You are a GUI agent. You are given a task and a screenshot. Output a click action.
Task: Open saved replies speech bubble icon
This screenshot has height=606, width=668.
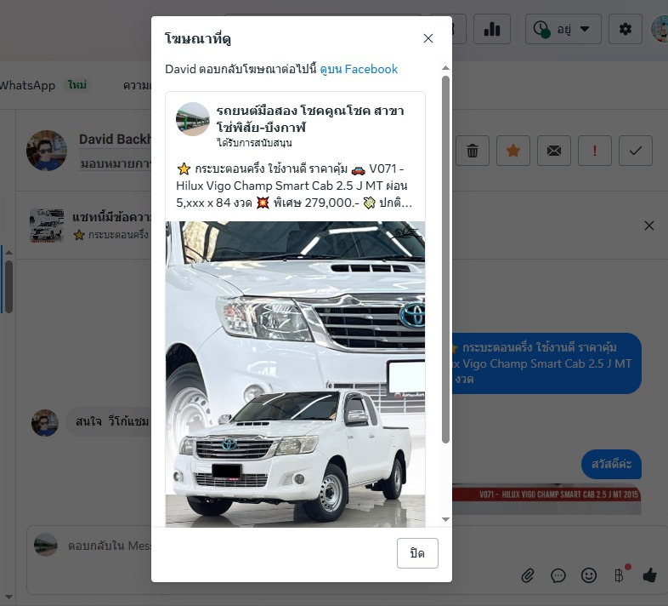tap(558, 575)
